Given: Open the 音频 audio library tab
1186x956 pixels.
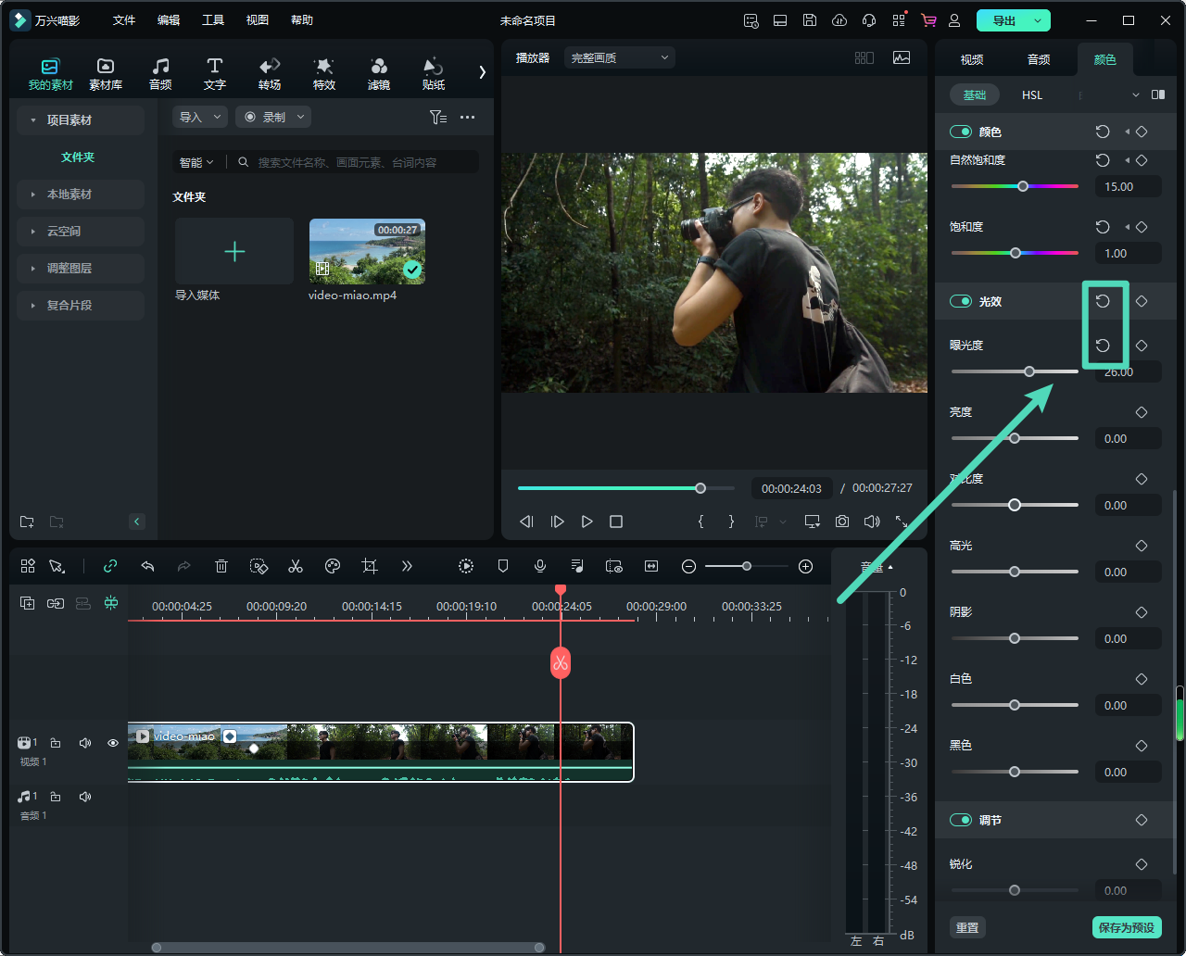Looking at the screenshot, I should tap(160, 74).
